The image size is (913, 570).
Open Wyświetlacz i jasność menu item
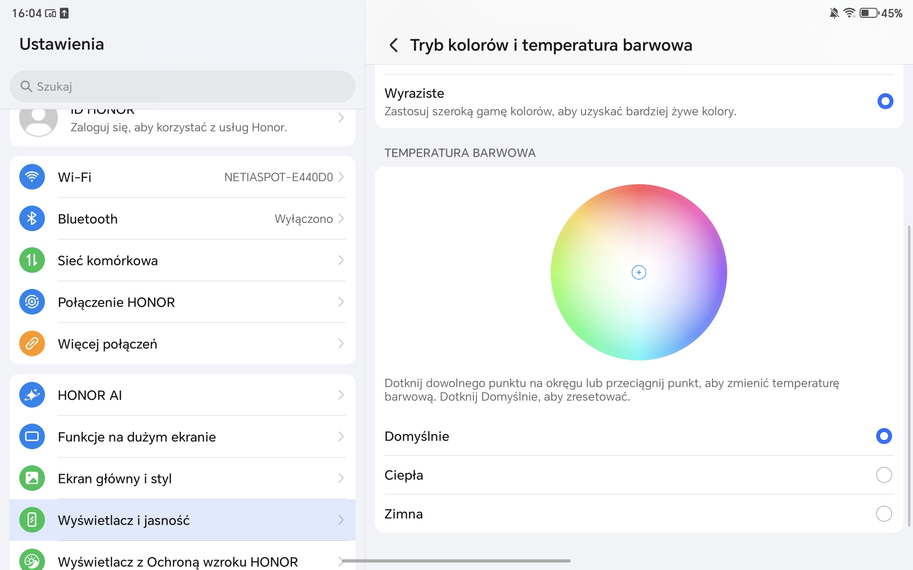(x=124, y=520)
